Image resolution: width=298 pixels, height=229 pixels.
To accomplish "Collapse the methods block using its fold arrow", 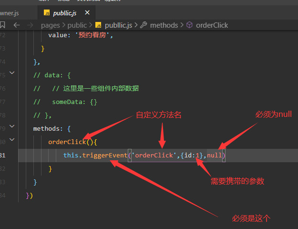I will [12, 127].
